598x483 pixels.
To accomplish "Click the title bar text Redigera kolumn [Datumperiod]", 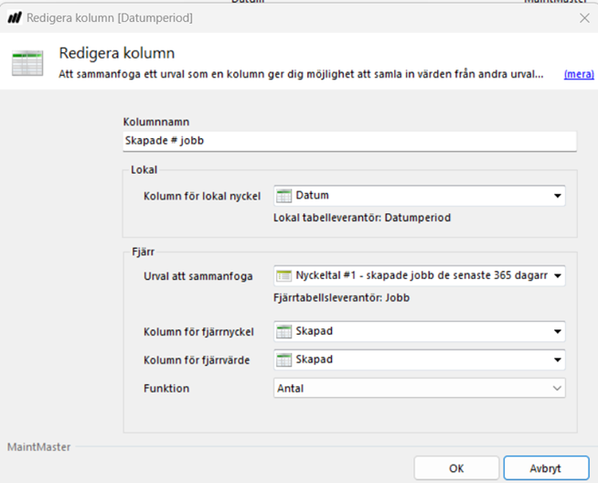I will [111, 18].
